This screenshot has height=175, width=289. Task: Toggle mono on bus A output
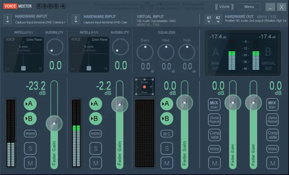[x=214, y=149]
